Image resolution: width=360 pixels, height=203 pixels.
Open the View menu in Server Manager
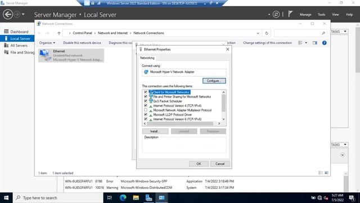click(x=335, y=15)
